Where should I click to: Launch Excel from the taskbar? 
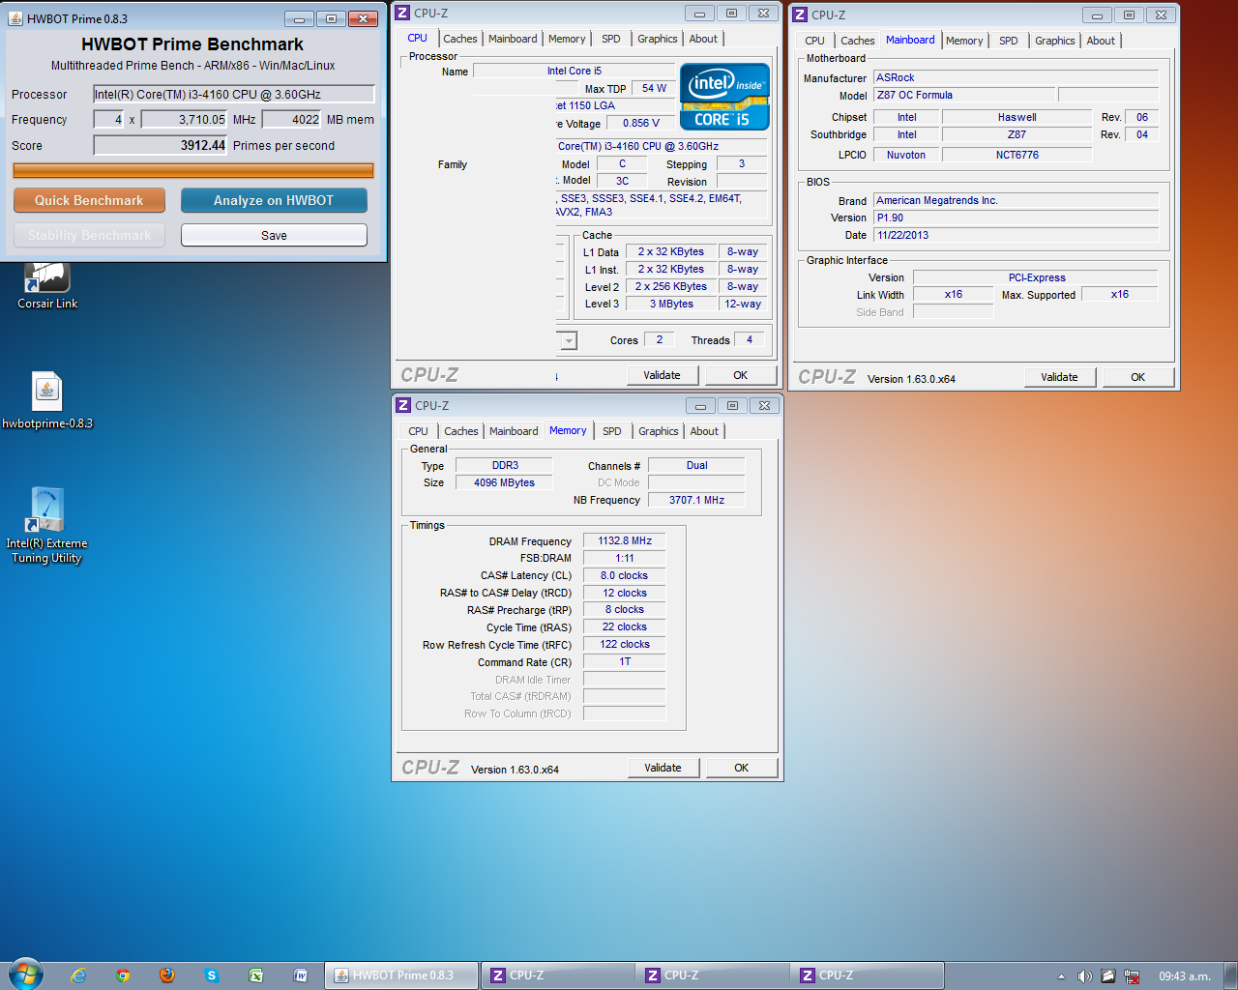(256, 975)
